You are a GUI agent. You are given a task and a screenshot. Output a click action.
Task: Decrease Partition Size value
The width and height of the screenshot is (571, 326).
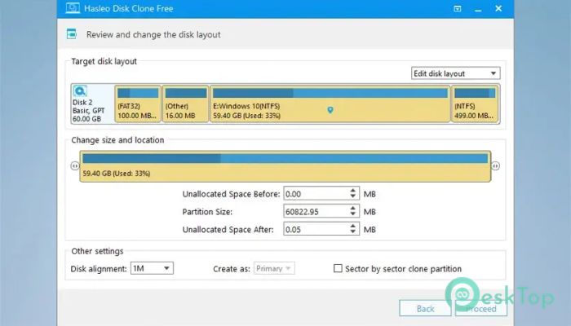click(353, 214)
